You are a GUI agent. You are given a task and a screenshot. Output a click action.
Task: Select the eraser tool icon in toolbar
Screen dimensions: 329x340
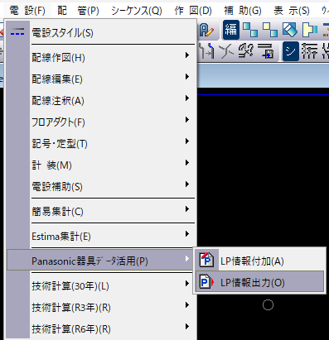tap(290, 30)
